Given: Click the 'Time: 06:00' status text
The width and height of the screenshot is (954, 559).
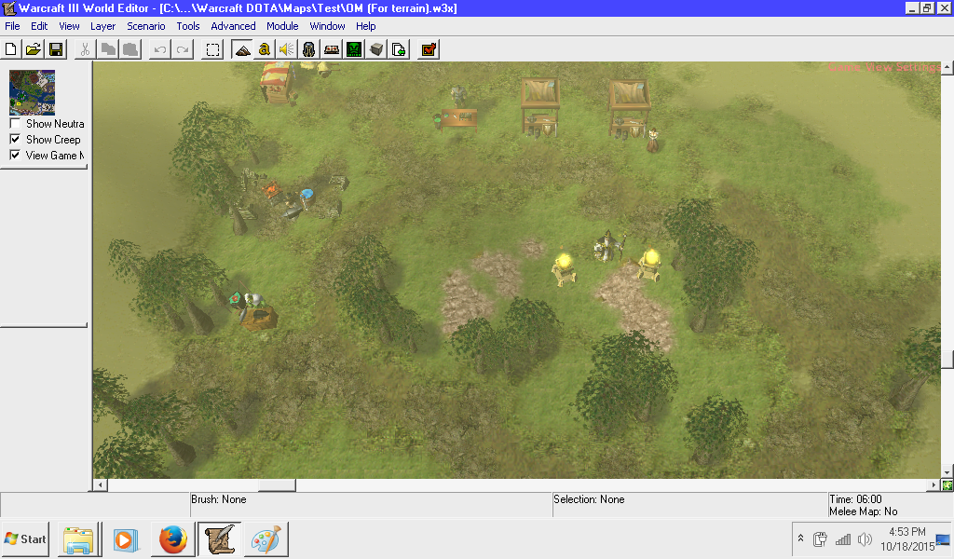Looking at the screenshot, I should coord(855,499).
